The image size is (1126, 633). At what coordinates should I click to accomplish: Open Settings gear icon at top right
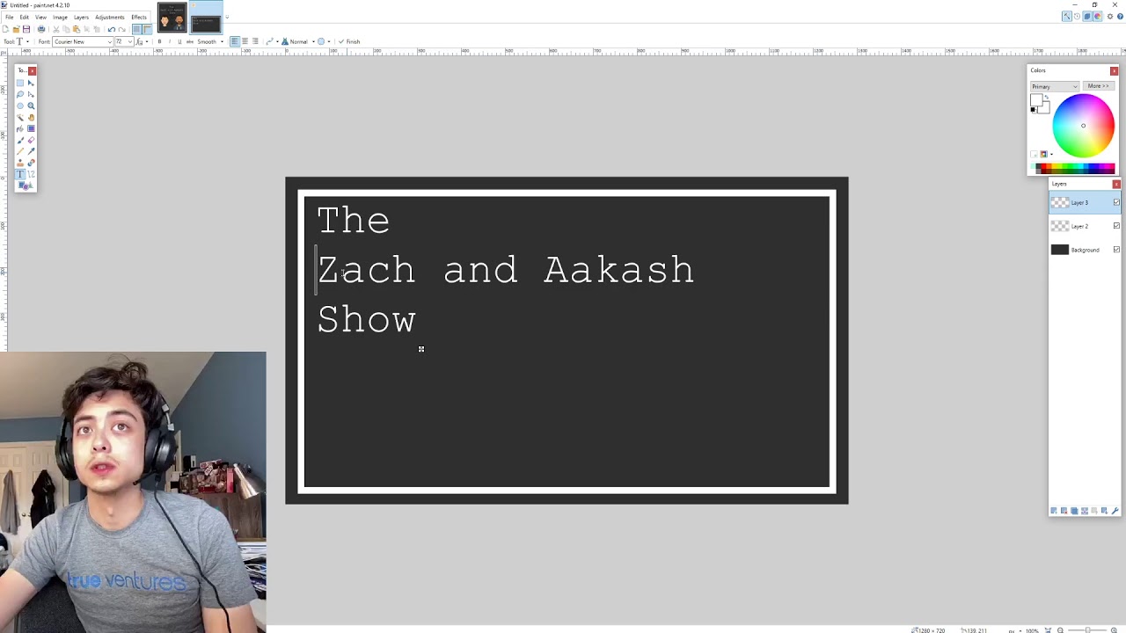[x=1110, y=16]
